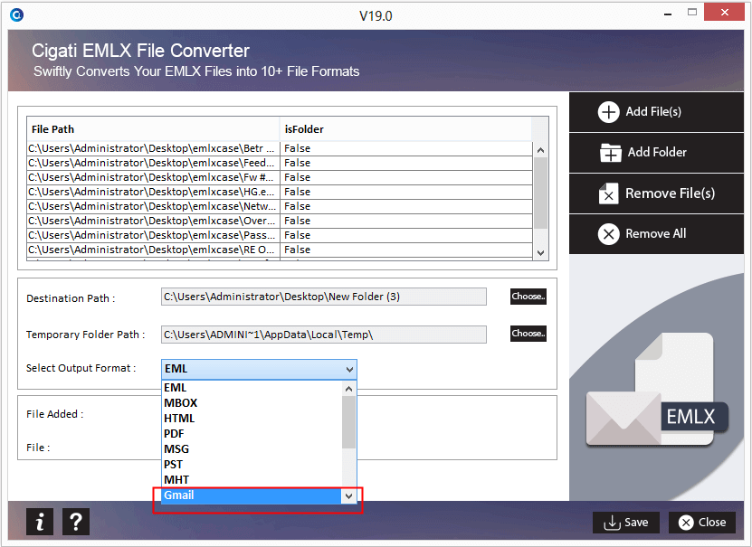Select Gmail from the format list
Screen dimensions: 752x547
pyautogui.click(x=252, y=495)
